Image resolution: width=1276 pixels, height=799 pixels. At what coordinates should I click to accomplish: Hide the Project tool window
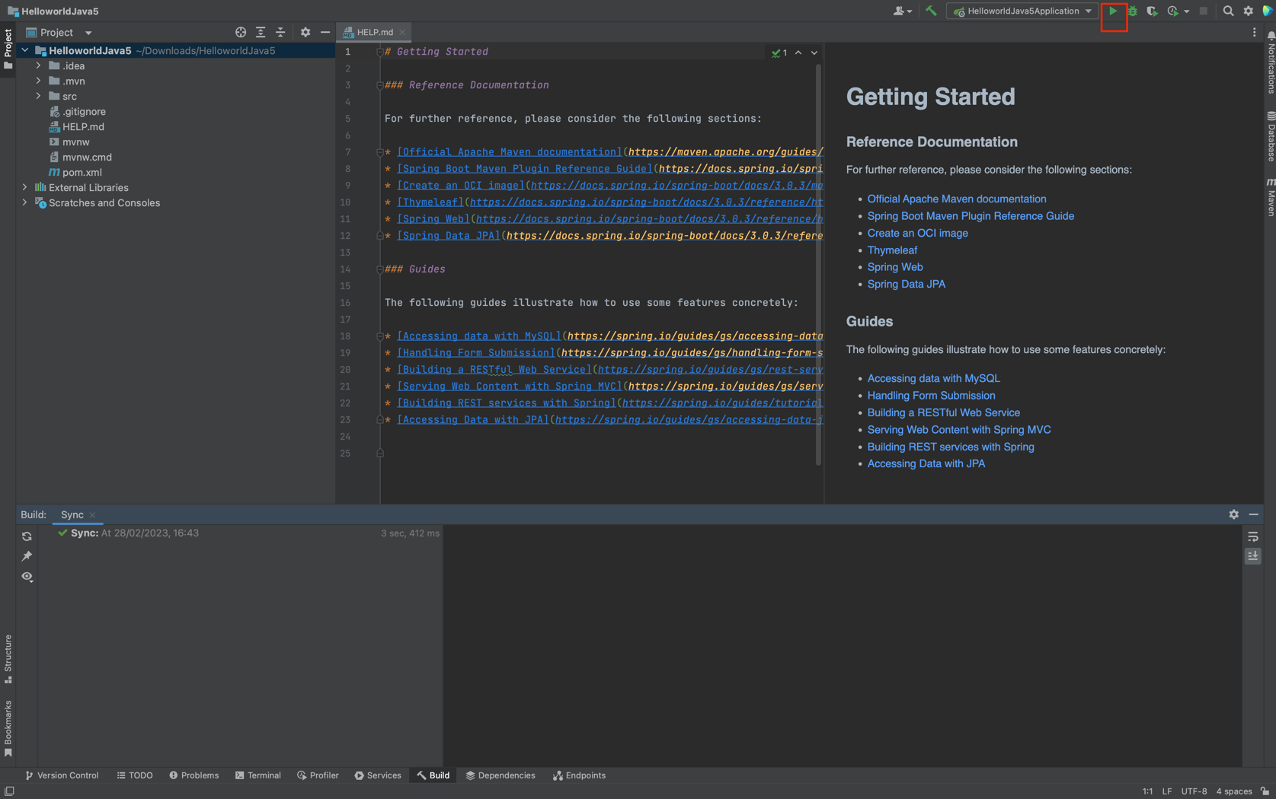pyautogui.click(x=325, y=32)
